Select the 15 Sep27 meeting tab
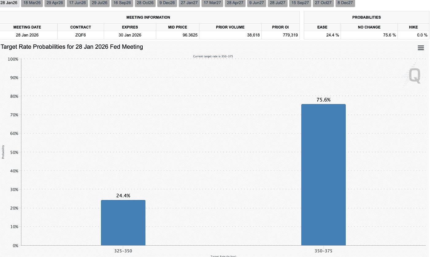 pyautogui.click(x=300, y=3)
